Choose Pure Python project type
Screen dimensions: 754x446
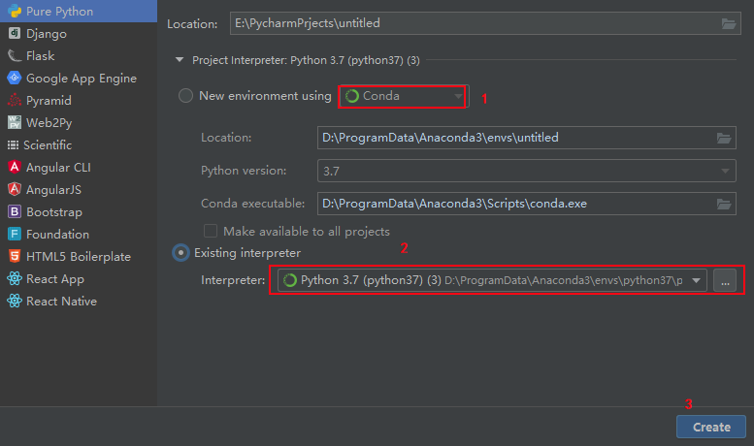pos(79,11)
